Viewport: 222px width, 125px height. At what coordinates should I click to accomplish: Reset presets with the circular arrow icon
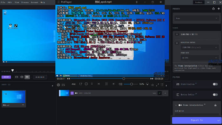pyautogui.click(x=213, y=9)
